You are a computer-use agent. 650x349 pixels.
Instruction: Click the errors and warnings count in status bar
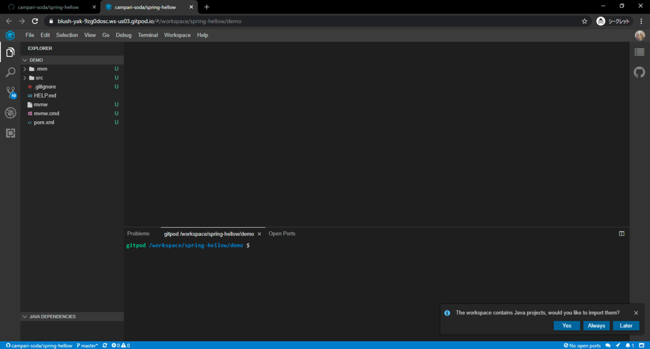120,345
